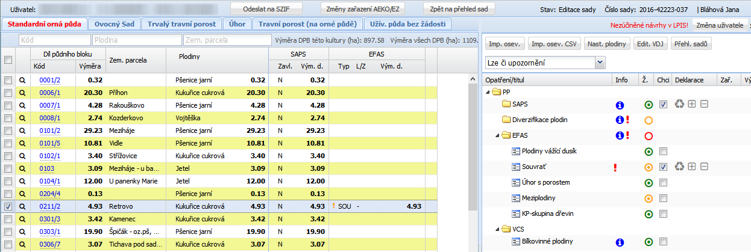Switch to Trvalý travní porost tab
Image resolution: width=751 pixels, height=252 pixels.
click(x=181, y=24)
